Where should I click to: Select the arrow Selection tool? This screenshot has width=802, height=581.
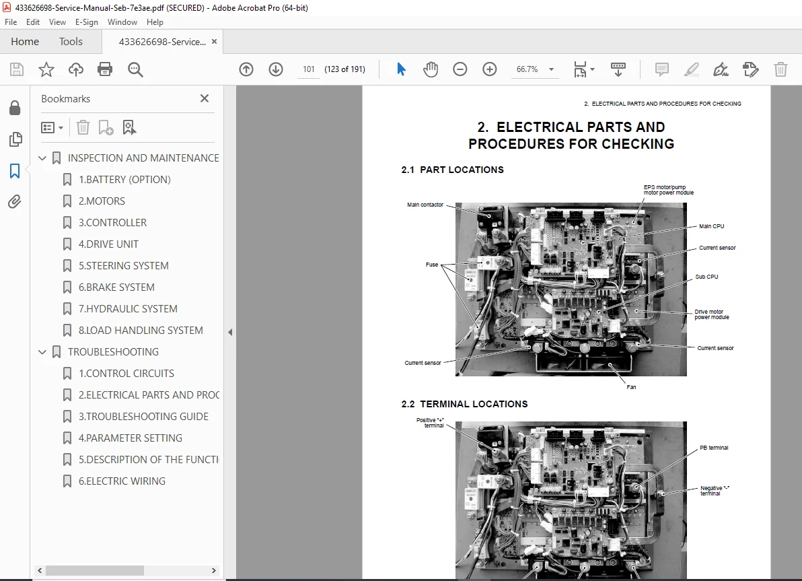coord(401,69)
